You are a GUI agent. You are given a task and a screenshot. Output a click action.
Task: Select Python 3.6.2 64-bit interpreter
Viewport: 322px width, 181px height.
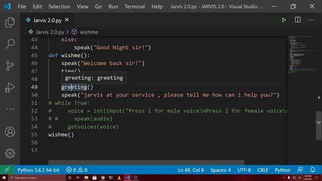tap(38, 170)
